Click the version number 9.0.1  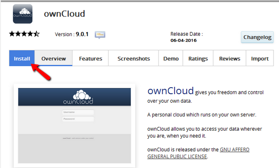pyautogui.click(x=82, y=34)
